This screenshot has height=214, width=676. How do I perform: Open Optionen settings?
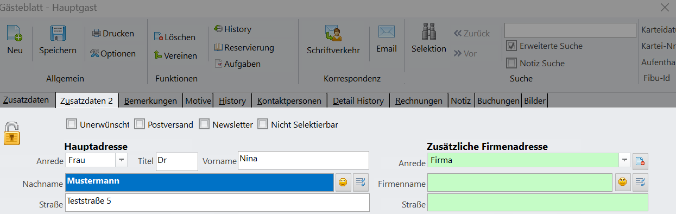coord(113,53)
